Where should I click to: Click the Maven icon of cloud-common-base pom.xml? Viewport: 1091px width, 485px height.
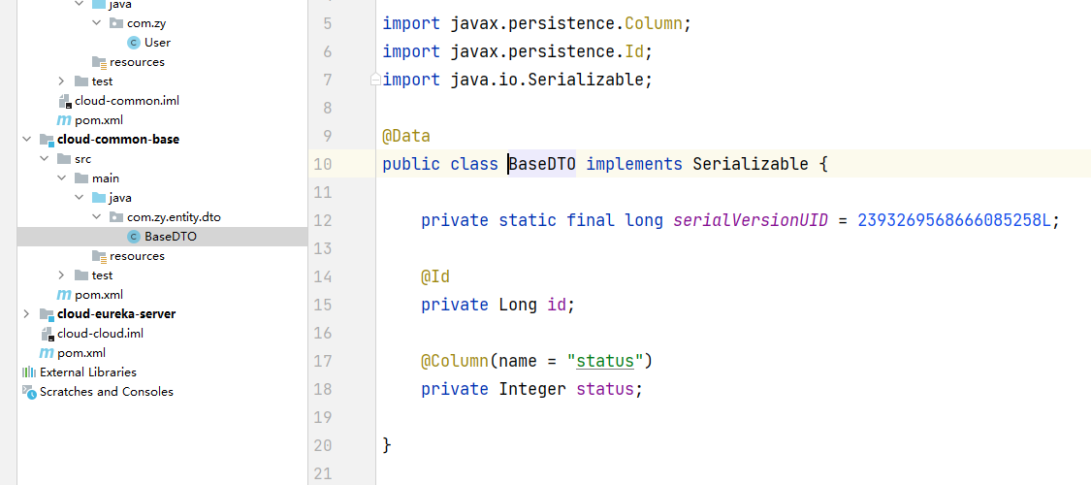64,295
